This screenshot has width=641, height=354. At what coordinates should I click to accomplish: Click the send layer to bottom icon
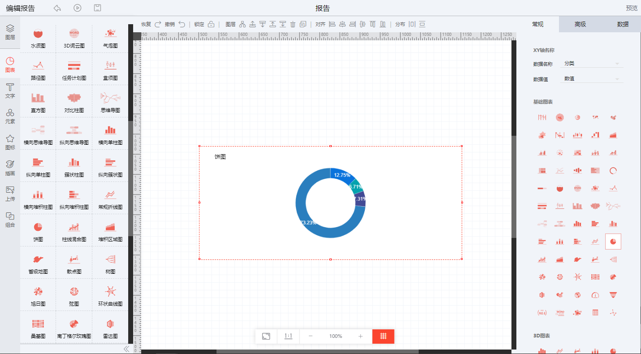tap(283, 24)
